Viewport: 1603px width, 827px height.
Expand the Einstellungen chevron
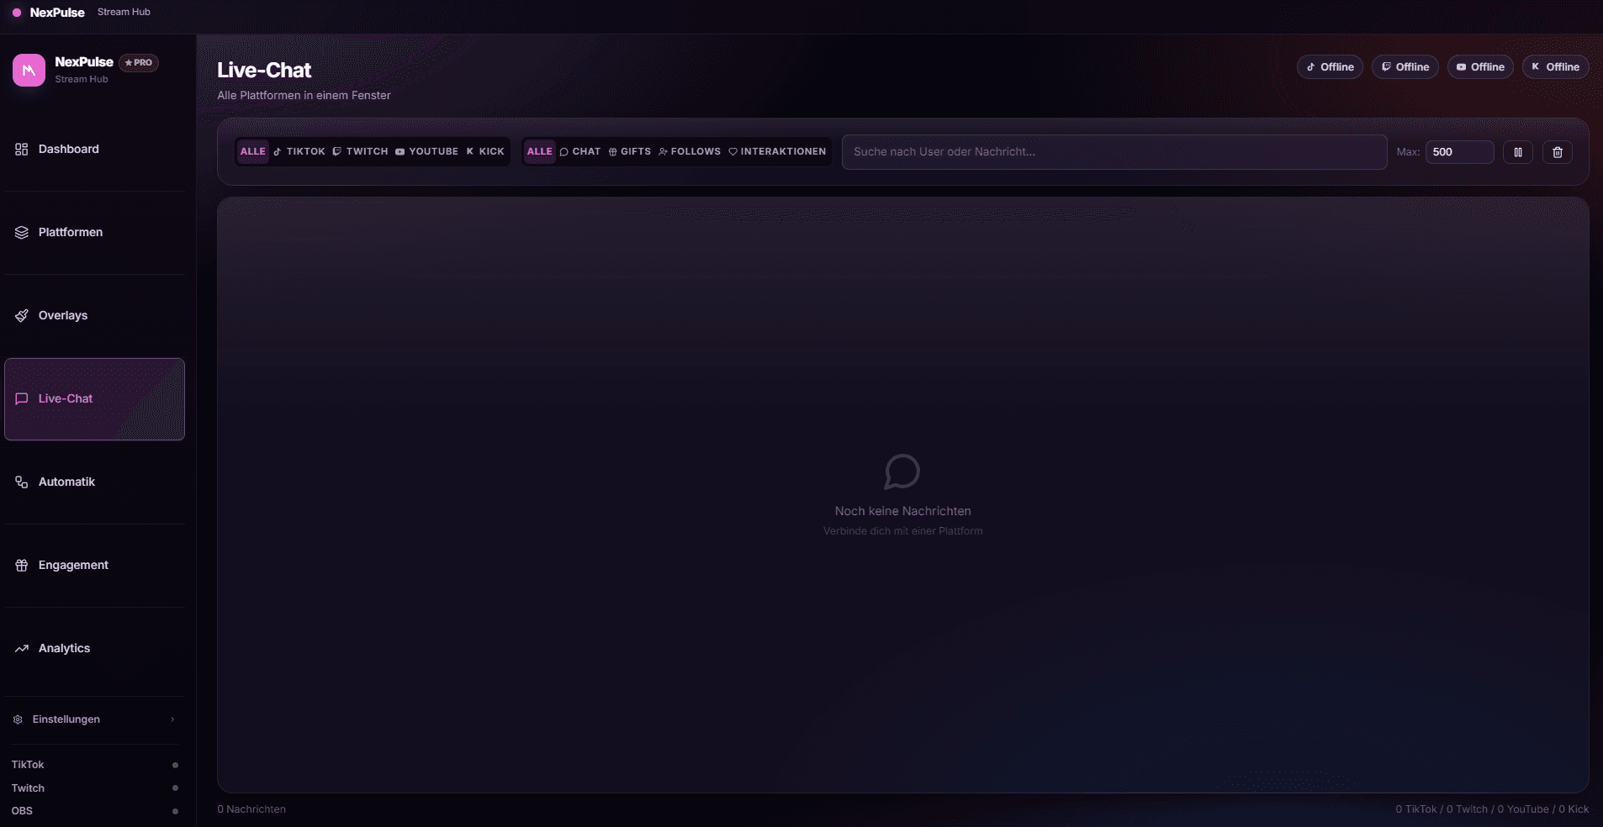(172, 719)
